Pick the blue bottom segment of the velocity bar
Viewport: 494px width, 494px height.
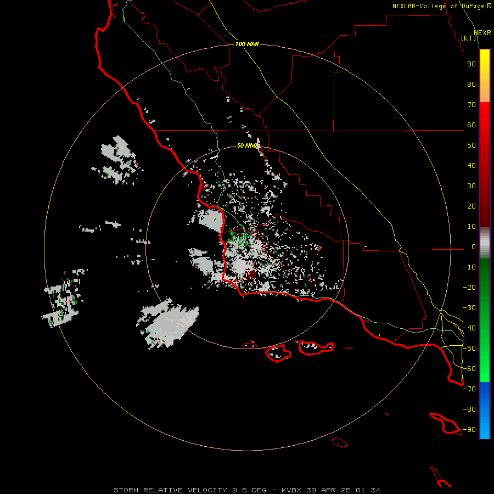(485, 409)
